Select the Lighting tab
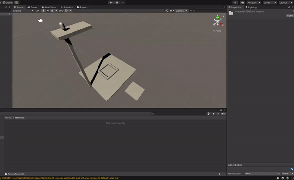This screenshot has width=294, height=180. [x=251, y=7]
